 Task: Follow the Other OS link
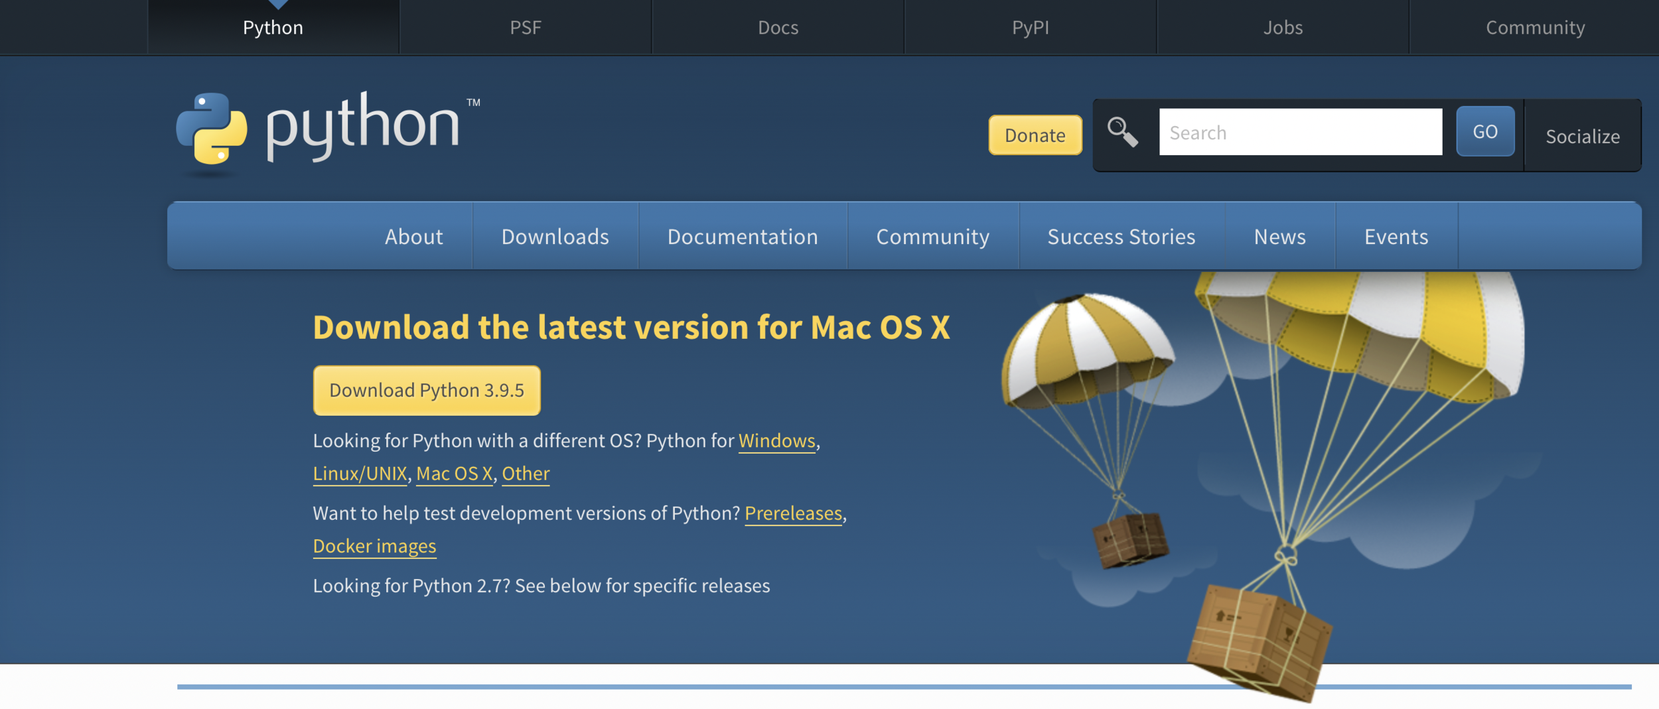click(x=526, y=474)
